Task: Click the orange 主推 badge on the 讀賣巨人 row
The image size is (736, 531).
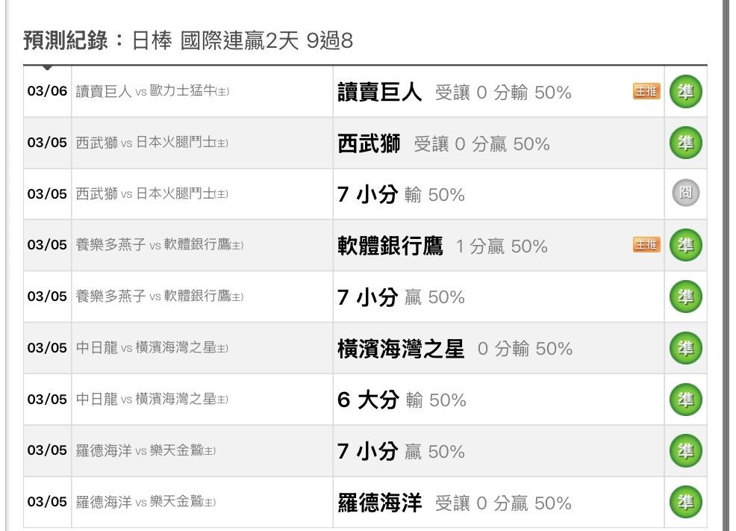Action: point(646,92)
